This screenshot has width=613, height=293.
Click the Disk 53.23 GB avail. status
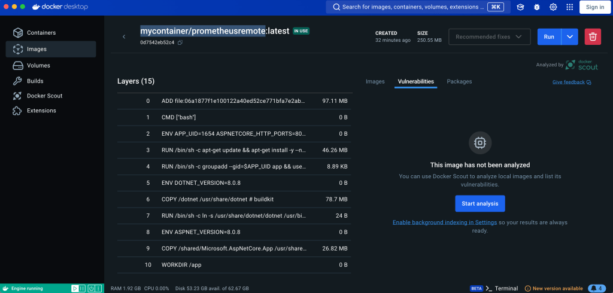(x=213, y=289)
